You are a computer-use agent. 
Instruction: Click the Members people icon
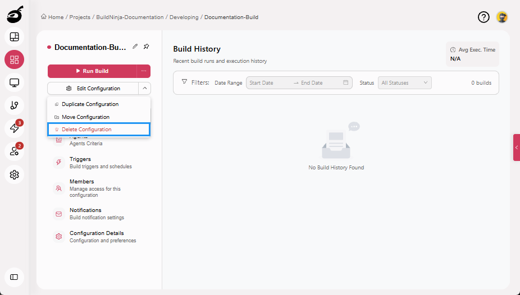click(59, 188)
